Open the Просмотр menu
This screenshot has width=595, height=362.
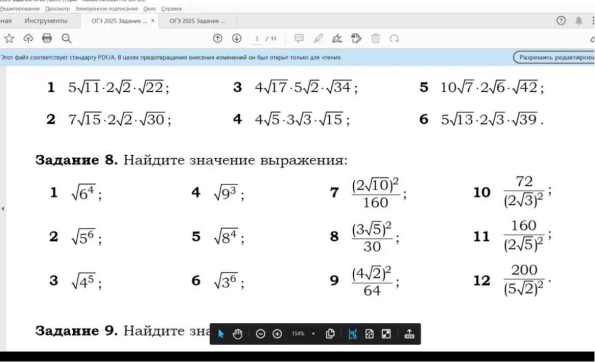point(58,8)
